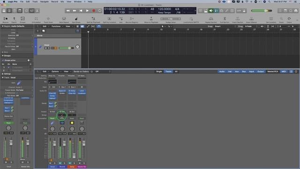Screen dimensions: 300x169
Task: Open the Mix menu
Action: point(62,1)
